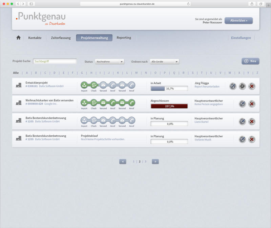Switch to the Zeiterfassung tab
This screenshot has height=228, width=271.
click(61, 38)
